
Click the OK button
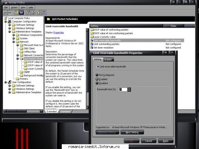click(131, 141)
